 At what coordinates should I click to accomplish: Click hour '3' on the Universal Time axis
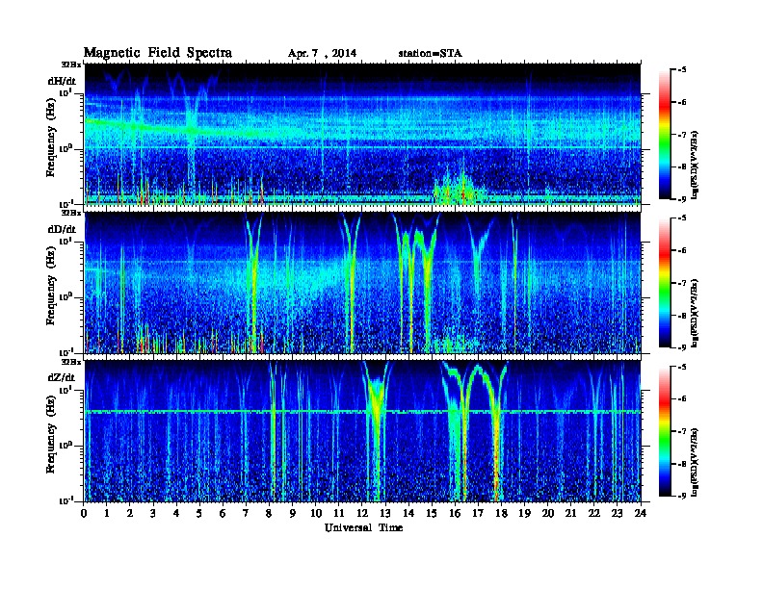(x=153, y=513)
